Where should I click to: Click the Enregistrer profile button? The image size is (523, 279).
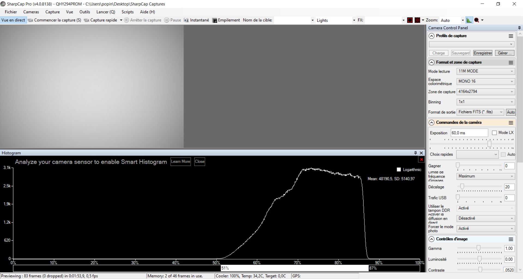coord(483,53)
